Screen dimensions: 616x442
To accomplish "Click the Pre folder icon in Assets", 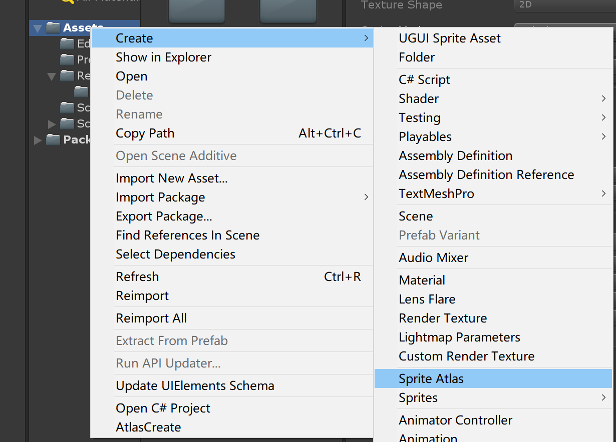I will tap(67, 59).
